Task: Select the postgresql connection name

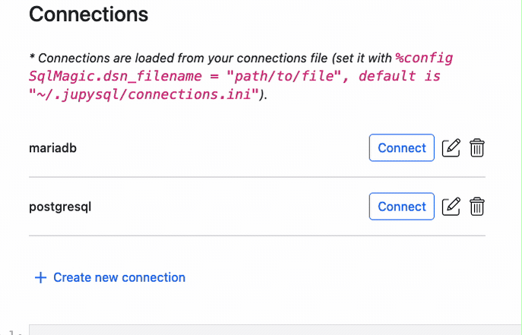Action: point(60,207)
